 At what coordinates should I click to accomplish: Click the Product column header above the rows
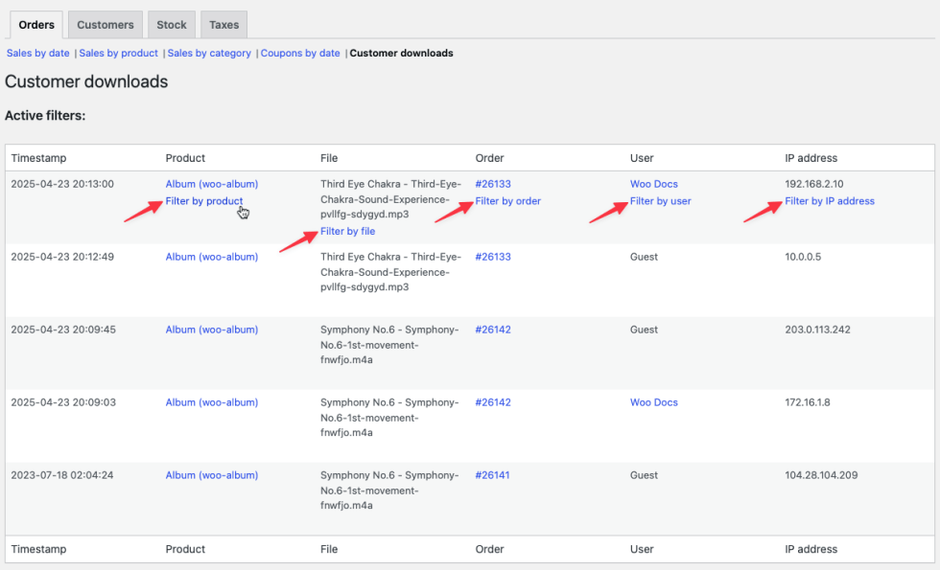pyautogui.click(x=185, y=158)
